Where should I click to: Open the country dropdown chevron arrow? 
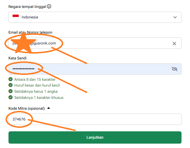[175, 17]
